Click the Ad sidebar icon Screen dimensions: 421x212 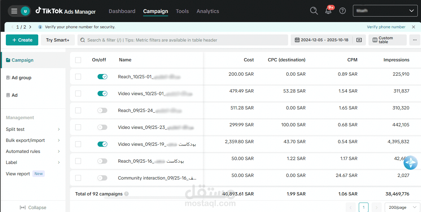point(8,95)
